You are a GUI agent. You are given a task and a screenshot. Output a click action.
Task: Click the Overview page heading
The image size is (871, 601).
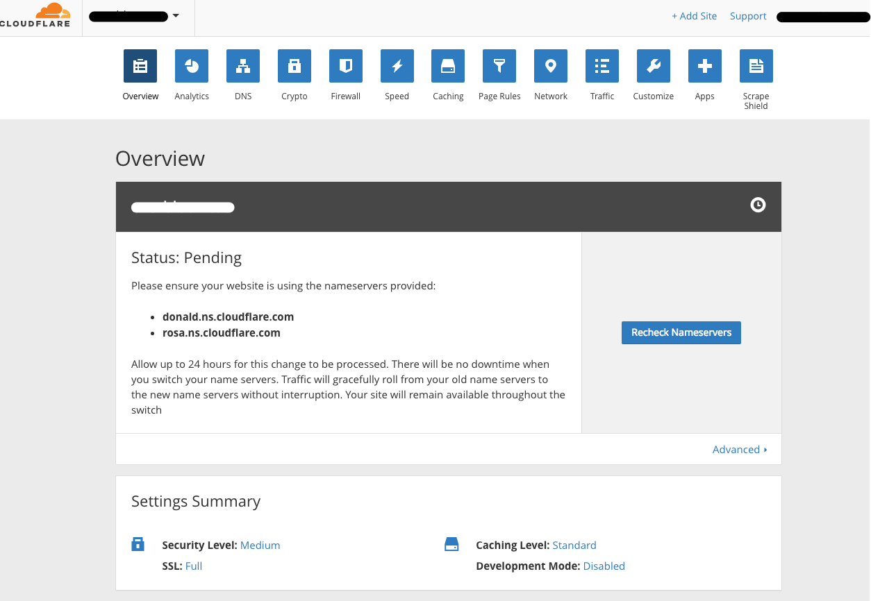pyautogui.click(x=160, y=158)
